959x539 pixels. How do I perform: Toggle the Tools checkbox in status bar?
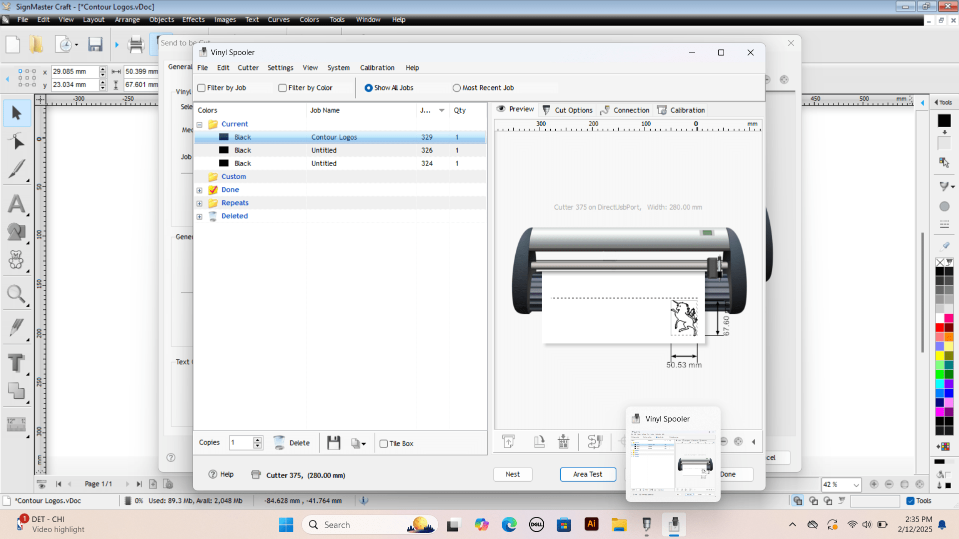[911, 501]
